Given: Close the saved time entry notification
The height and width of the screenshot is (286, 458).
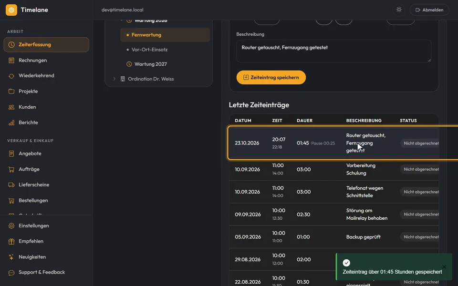Looking at the screenshot, I should pos(444,267).
